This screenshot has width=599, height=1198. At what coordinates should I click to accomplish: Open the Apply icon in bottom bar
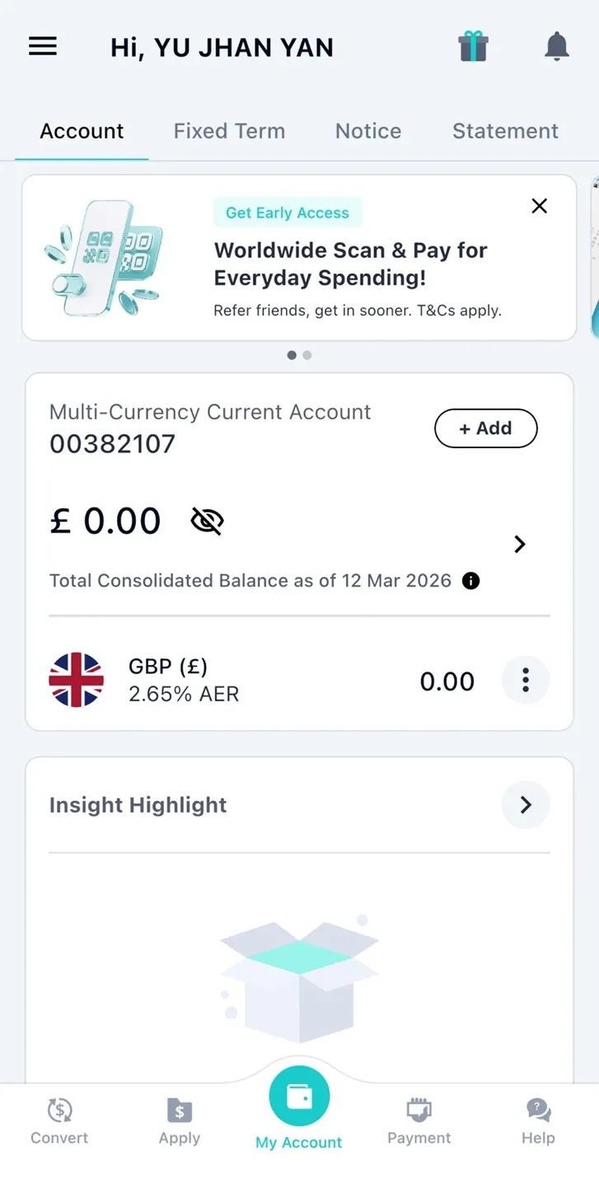coord(179,1111)
